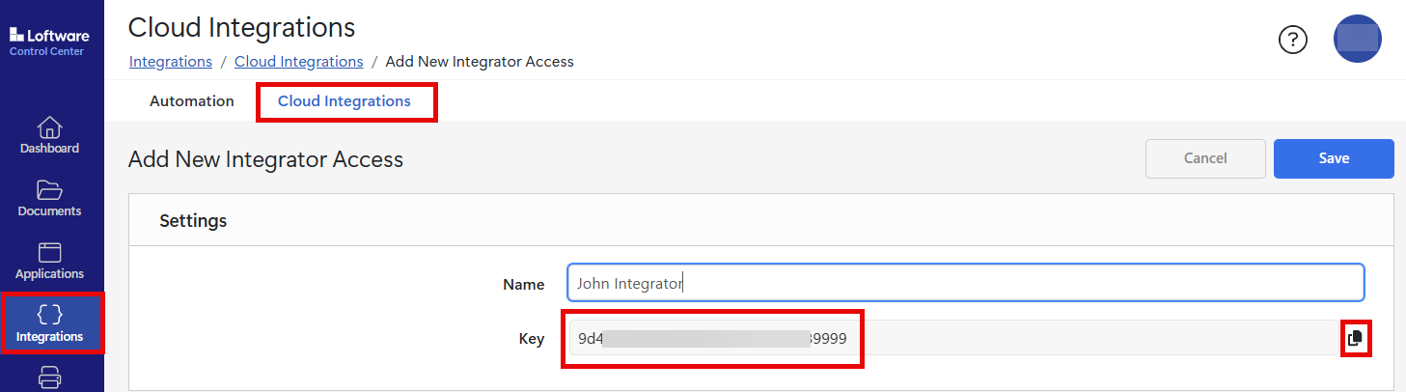Click the Name field label

[x=524, y=285]
